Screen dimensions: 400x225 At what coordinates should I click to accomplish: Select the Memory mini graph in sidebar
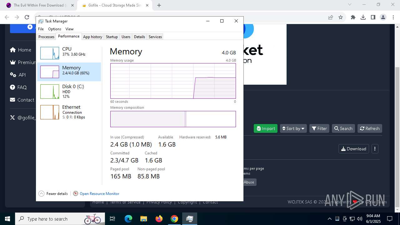click(50, 72)
